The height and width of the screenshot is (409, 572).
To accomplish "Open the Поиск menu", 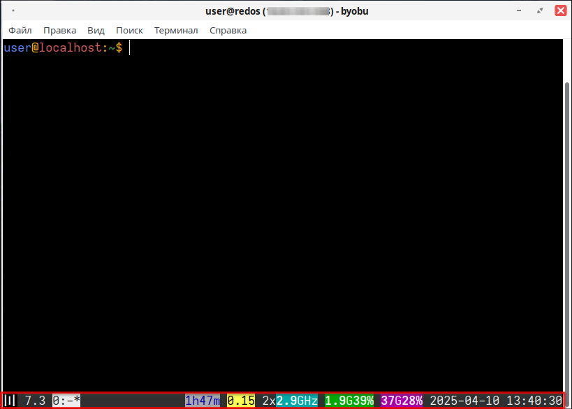I will coord(129,30).
